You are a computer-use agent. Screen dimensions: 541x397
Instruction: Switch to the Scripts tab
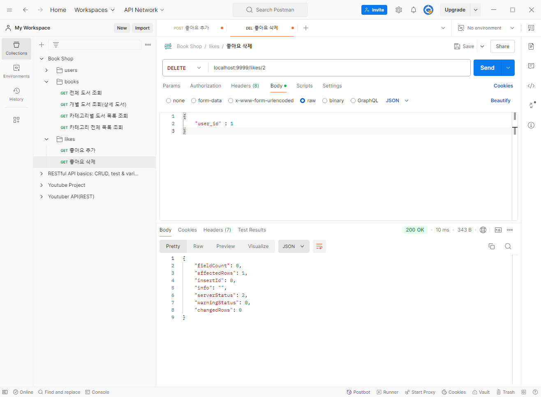click(x=305, y=86)
